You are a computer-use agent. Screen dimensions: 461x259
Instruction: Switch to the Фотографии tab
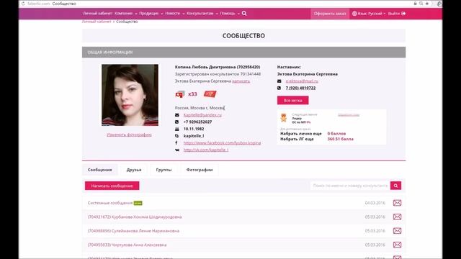click(200, 170)
